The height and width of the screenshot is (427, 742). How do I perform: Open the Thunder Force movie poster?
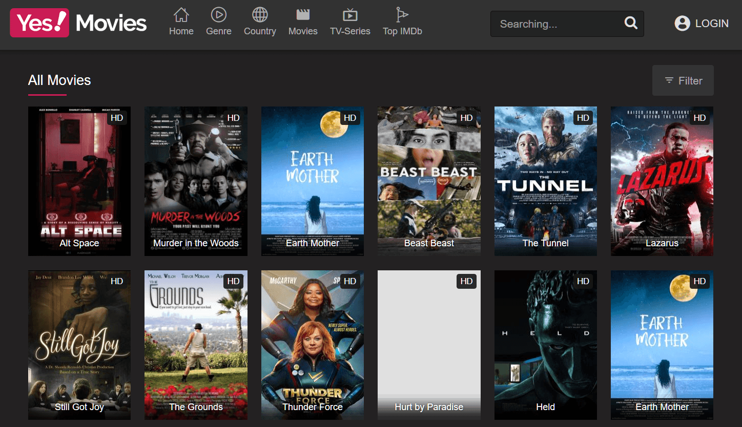coord(313,345)
